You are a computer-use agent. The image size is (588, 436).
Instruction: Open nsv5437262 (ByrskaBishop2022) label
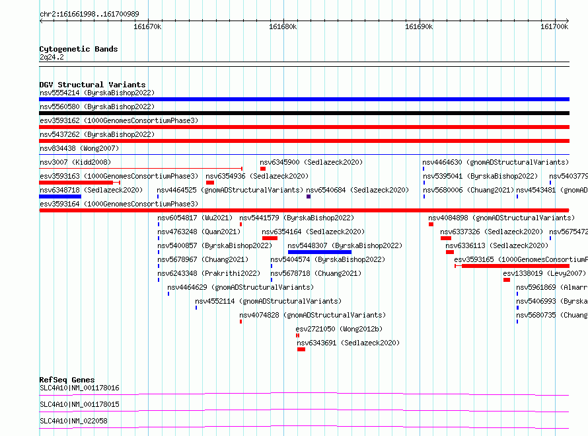tap(97, 134)
